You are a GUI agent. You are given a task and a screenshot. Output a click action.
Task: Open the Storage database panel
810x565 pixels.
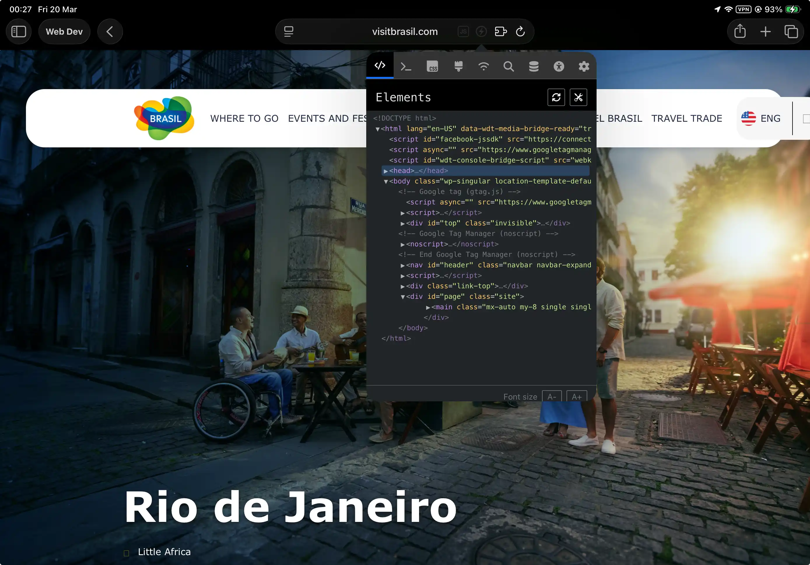[533, 66]
